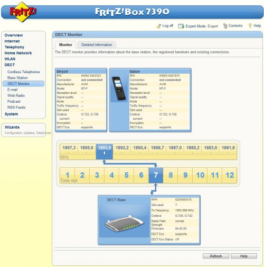Screen dimensions: 264x267
Task: Click time slot 8
Action: [171, 175]
